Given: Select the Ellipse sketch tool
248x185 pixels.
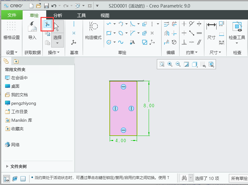Looking at the screenshot, I should pyautogui.click(x=121, y=33).
